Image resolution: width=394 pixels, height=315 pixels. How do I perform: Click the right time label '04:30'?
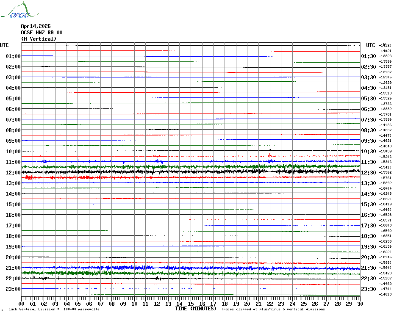click(369, 88)
